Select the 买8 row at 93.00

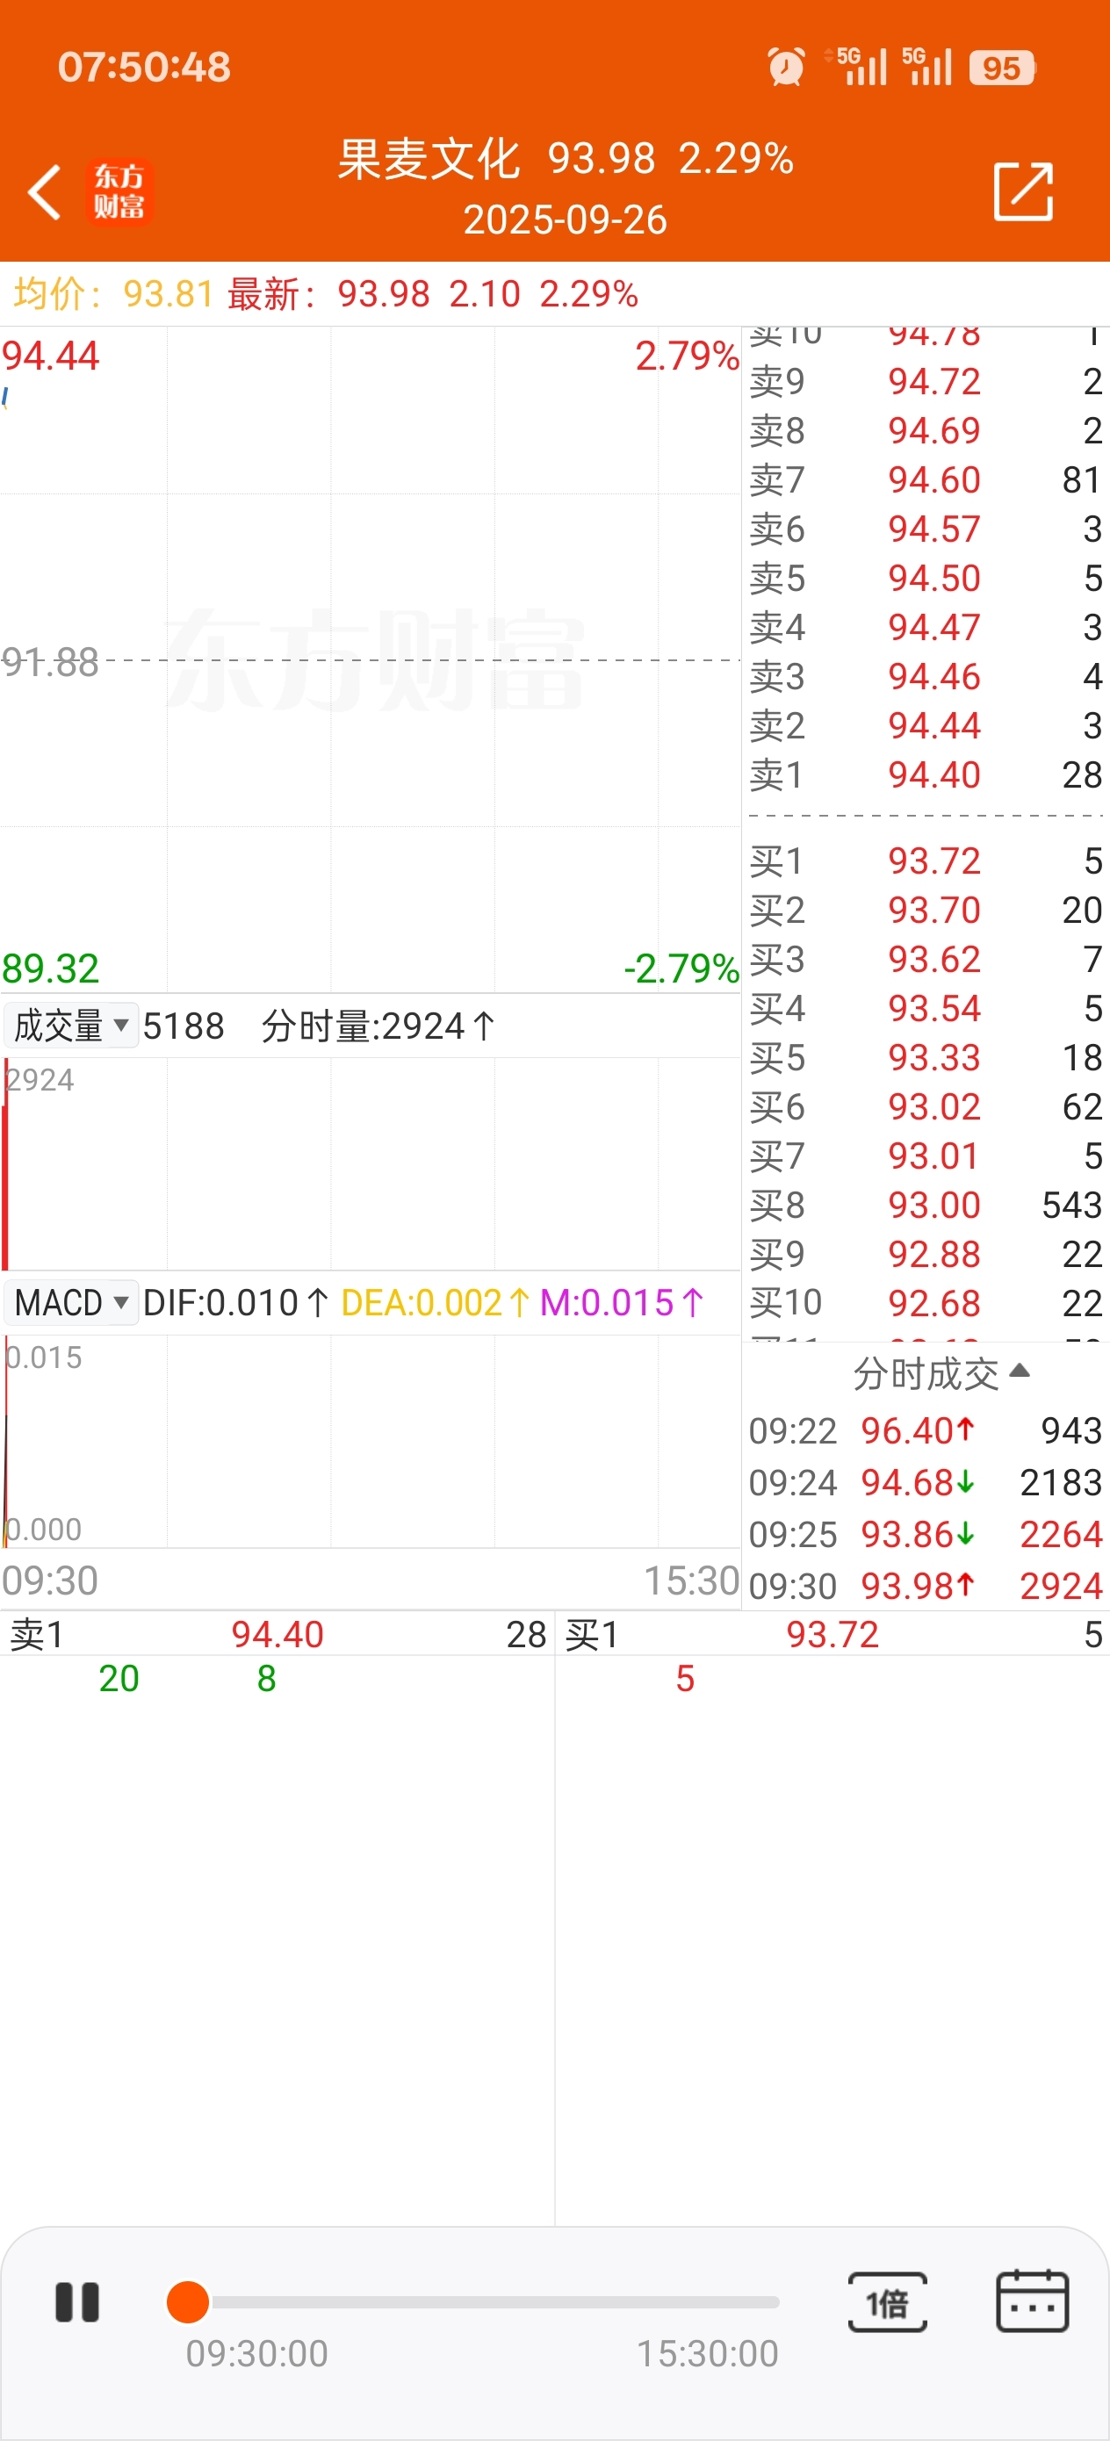(926, 1206)
